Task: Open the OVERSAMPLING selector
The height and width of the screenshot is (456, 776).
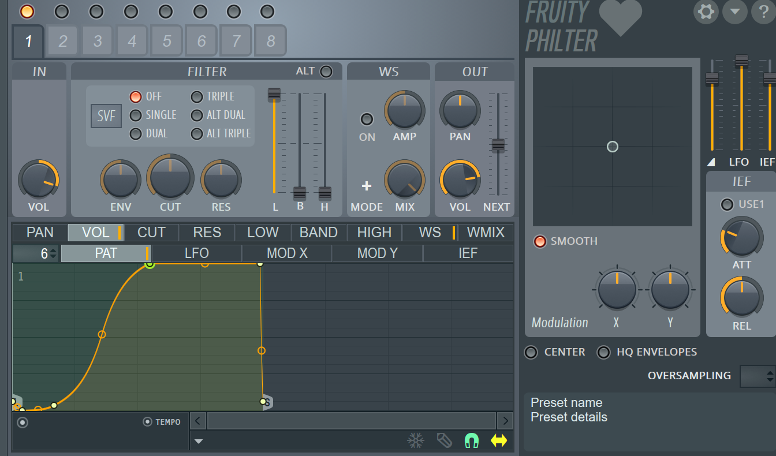Action: tap(758, 376)
